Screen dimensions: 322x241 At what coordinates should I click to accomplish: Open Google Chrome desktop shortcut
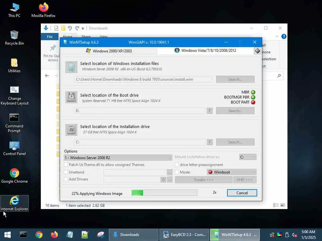coord(14,176)
